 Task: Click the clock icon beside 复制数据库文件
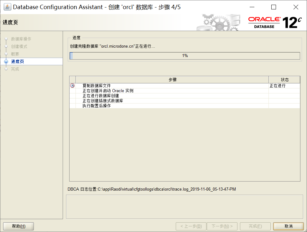[x=72, y=86]
